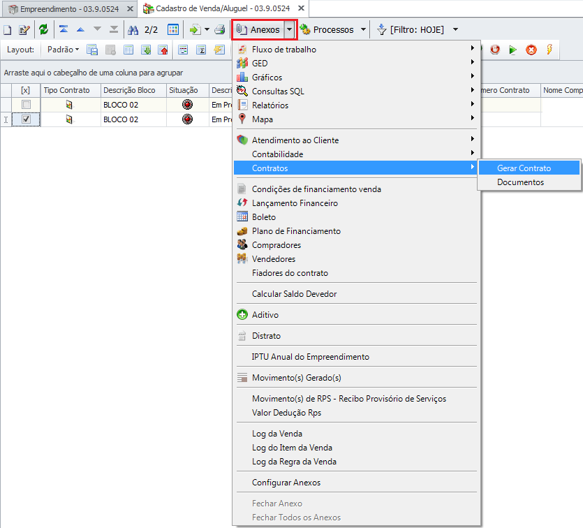583x528 pixels.
Task: Select Gerar Contrato in the submenu
Action: click(529, 168)
